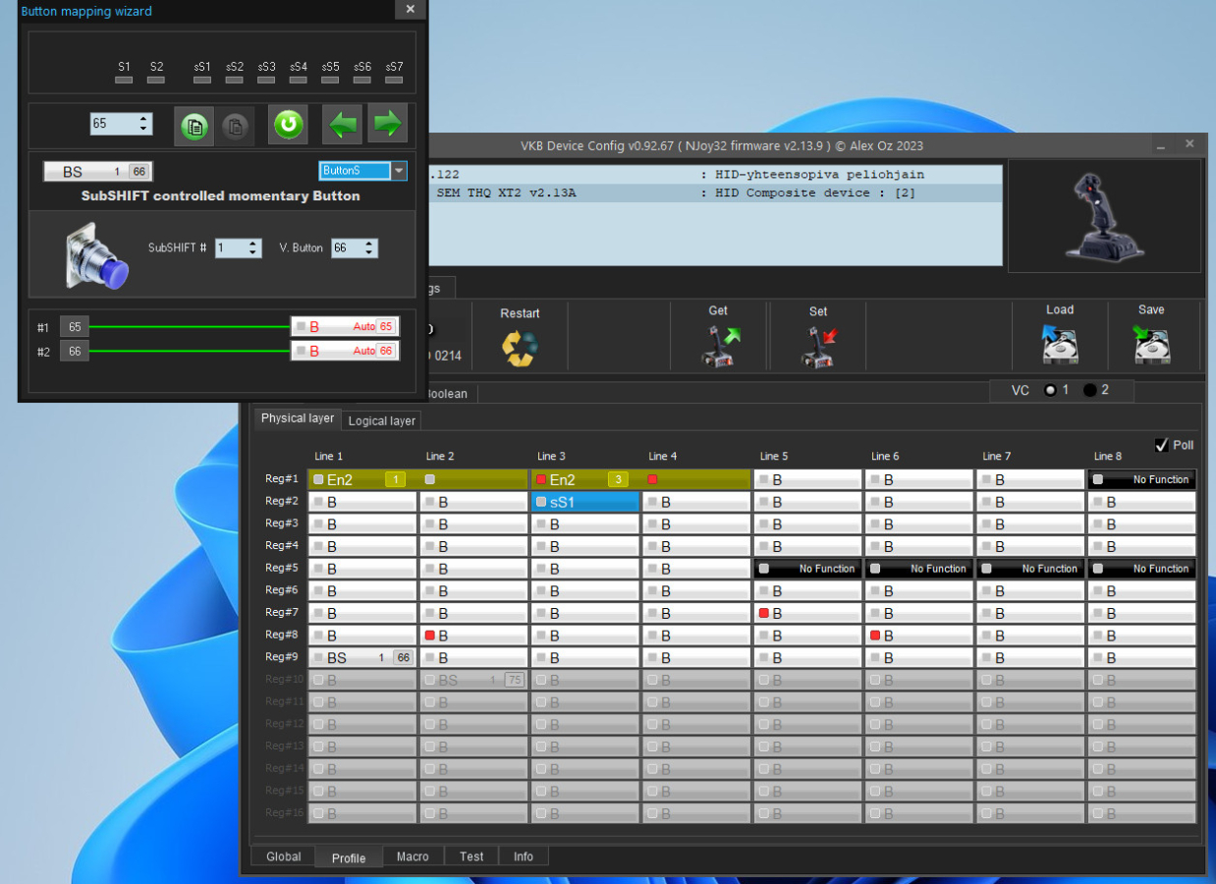This screenshot has height=884, width=1216.
Task: Click the SubSHIFT # number spinner
Action: [x=238, y=249]
